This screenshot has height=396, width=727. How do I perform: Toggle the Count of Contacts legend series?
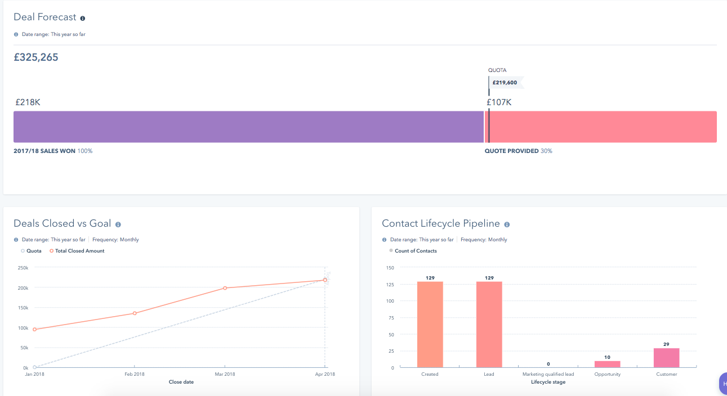pos(413,251)
